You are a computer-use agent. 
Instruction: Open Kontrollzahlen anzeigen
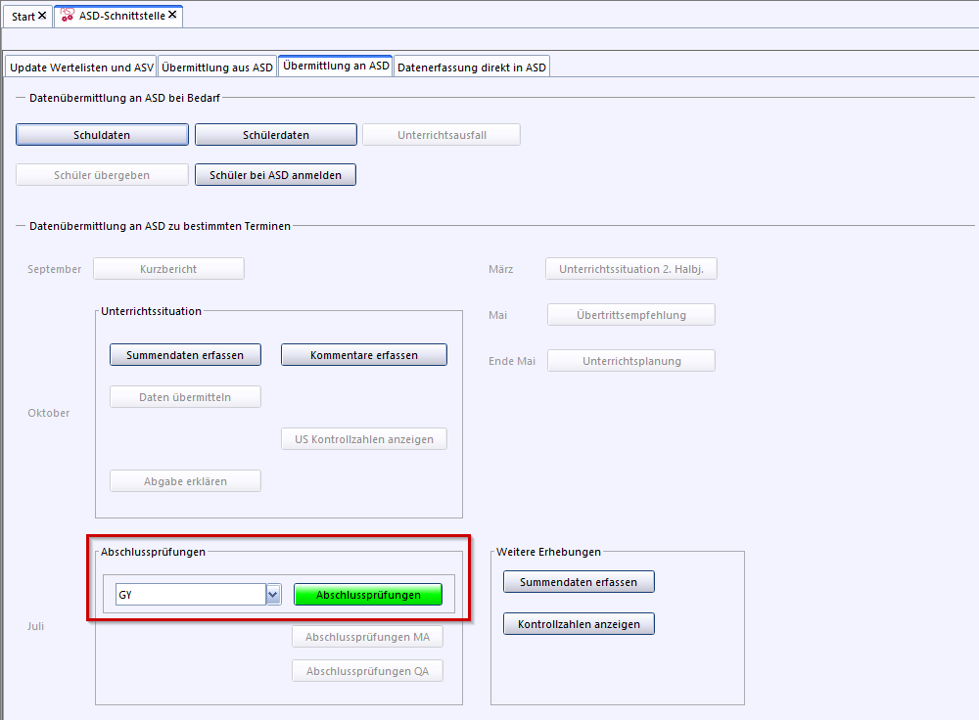(579, 624)
